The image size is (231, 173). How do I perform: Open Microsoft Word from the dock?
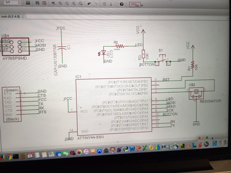(x=132, y=148)
